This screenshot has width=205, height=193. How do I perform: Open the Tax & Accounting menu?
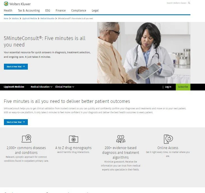click(x=29, y=10)
